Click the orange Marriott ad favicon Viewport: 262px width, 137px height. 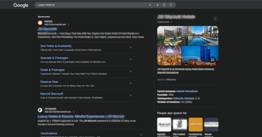[40, 23]
